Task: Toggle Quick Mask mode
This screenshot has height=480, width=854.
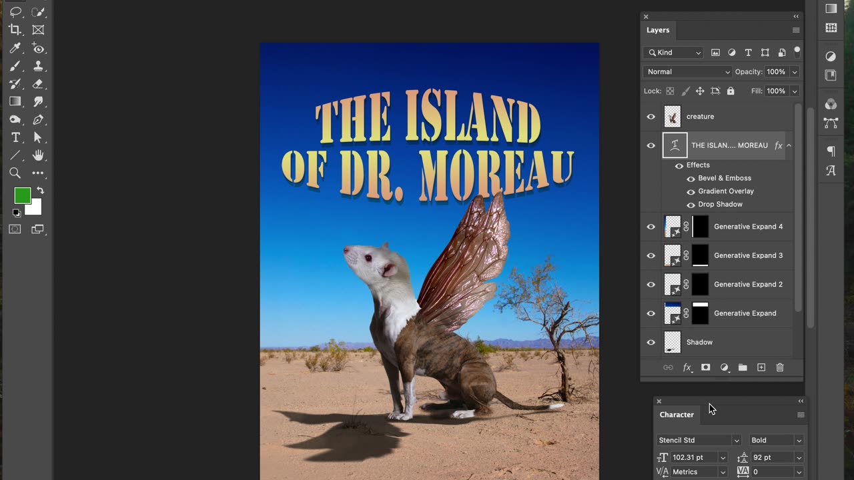Action: pyautogui.click(x=15, y=229)
